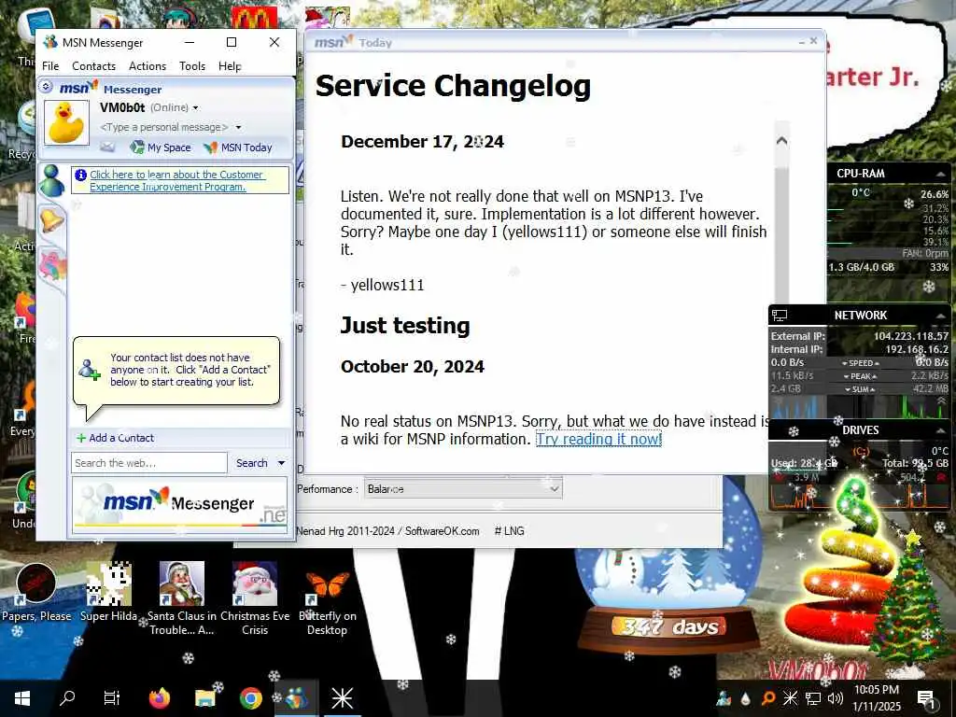Open the Santa Claus in Trouble shortcut

coord(182,598)
